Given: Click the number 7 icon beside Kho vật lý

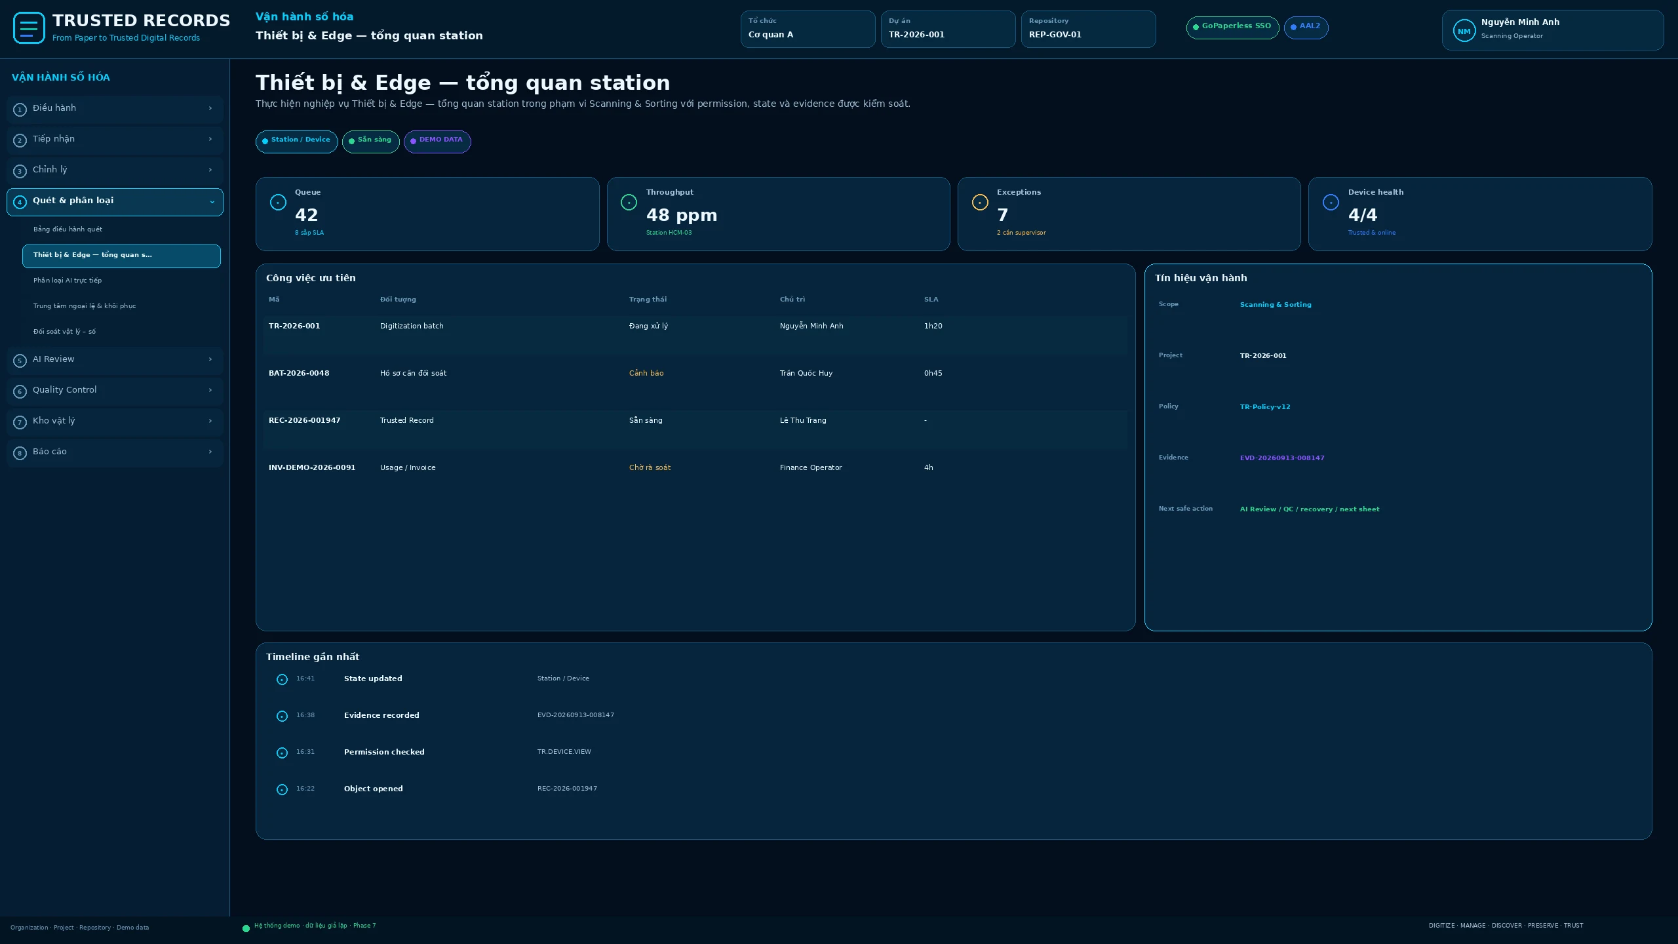Looking at the screenshot, I should coord(20,422).
